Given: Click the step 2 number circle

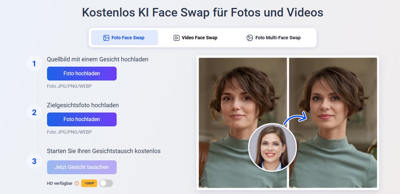Looking at the screenshot, I should (x=34, y=112).
